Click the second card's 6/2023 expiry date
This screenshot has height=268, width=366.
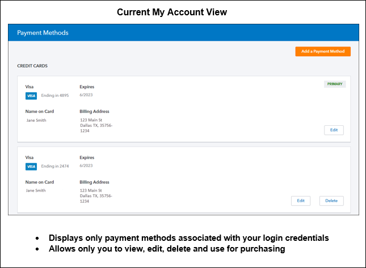[x=86, y=165]
